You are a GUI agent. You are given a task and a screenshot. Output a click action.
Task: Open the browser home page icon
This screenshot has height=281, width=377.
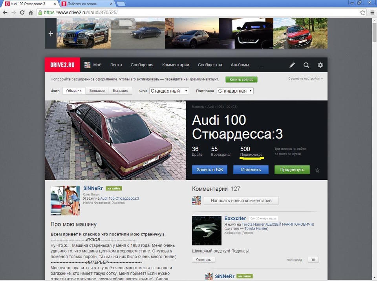pyautogui.click(x=31, y=13)
